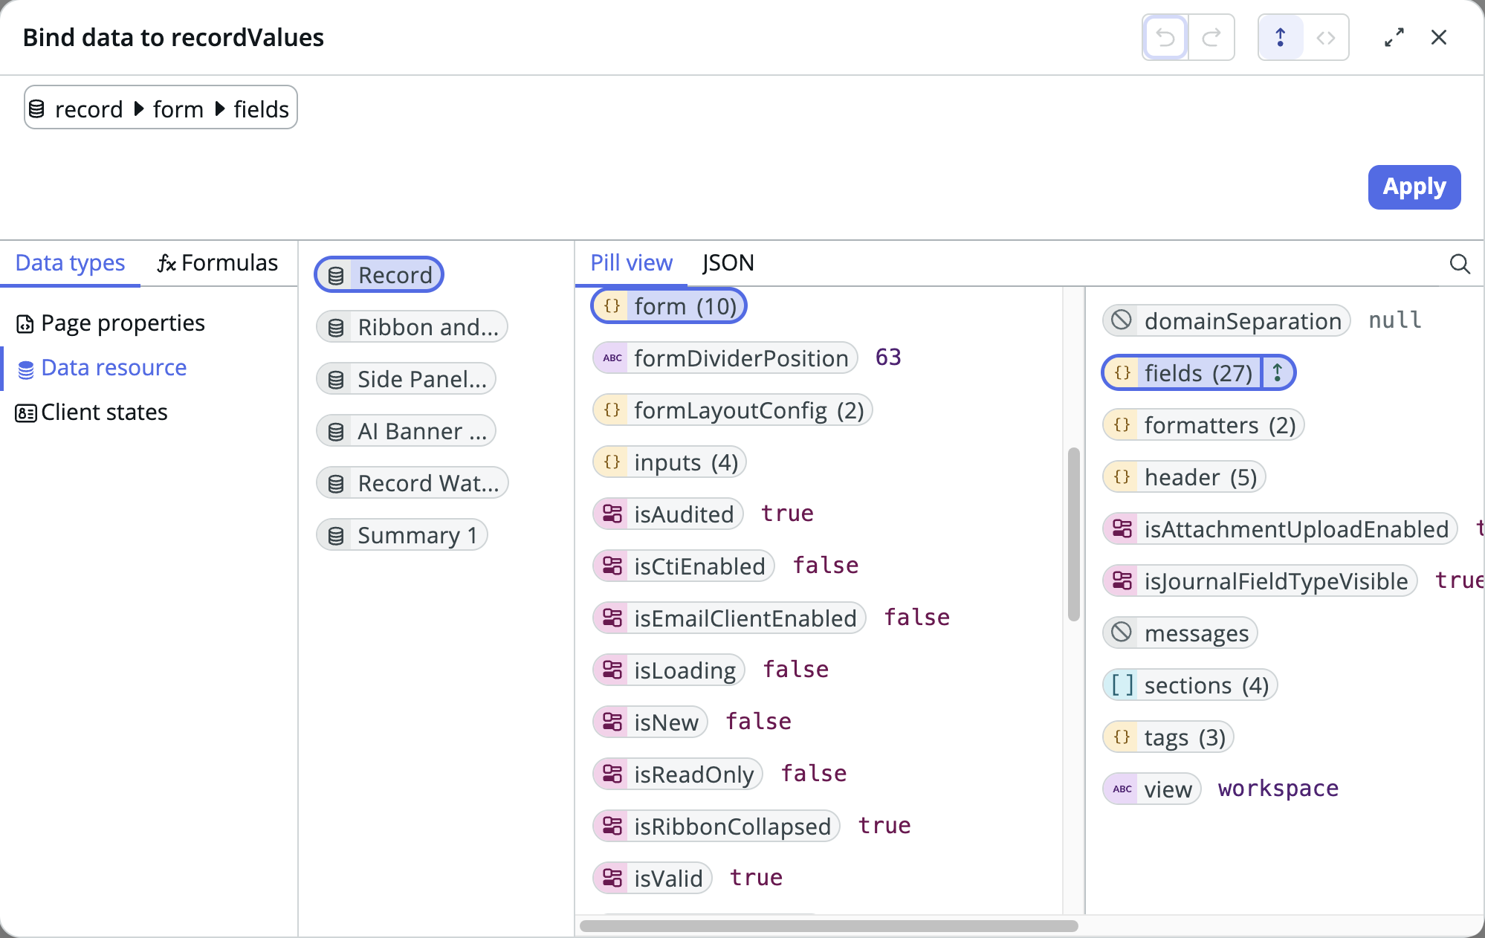Expand the sections array pill

(1190, 685)
